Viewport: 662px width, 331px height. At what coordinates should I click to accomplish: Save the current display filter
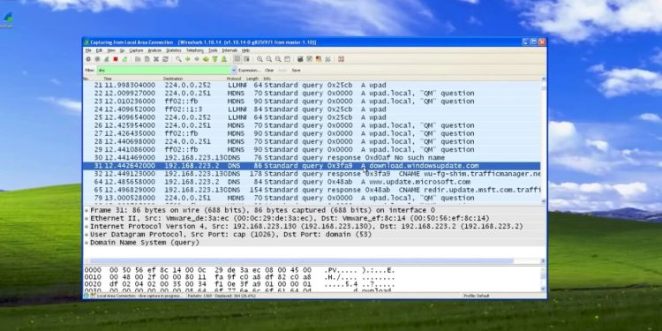tap(297, 70)
